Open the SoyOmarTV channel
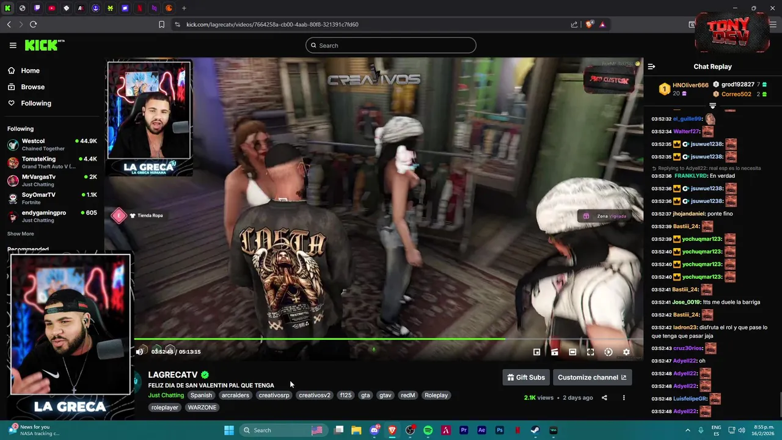This screenshot has width=782, height=440. point(52,198)
